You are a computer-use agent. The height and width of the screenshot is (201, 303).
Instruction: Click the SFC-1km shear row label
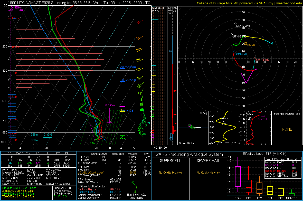pos(83,157)
